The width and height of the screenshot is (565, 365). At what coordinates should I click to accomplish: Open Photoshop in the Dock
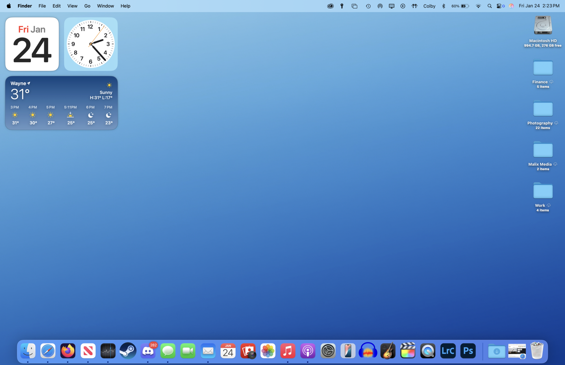[468, 351]
